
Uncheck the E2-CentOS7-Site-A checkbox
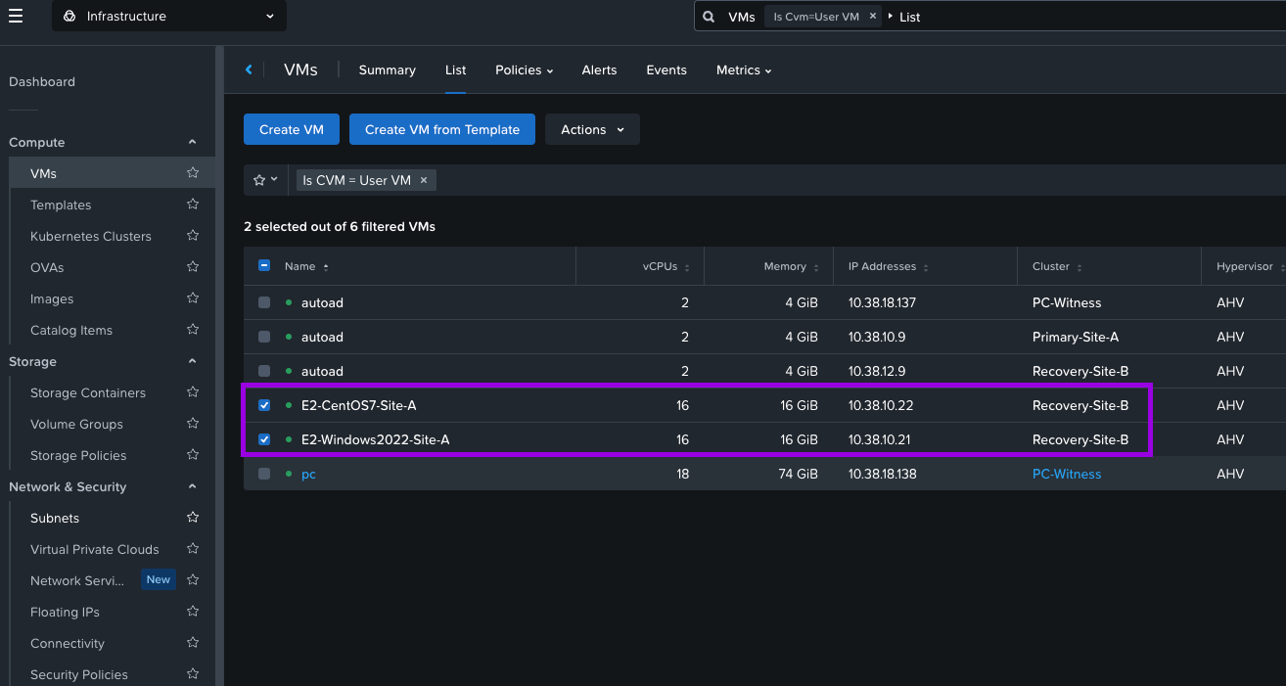[x=264, y=405]
